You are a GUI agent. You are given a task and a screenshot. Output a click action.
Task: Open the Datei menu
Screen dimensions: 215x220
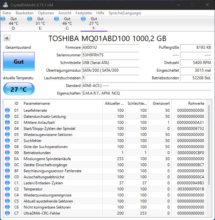(7, 13)
